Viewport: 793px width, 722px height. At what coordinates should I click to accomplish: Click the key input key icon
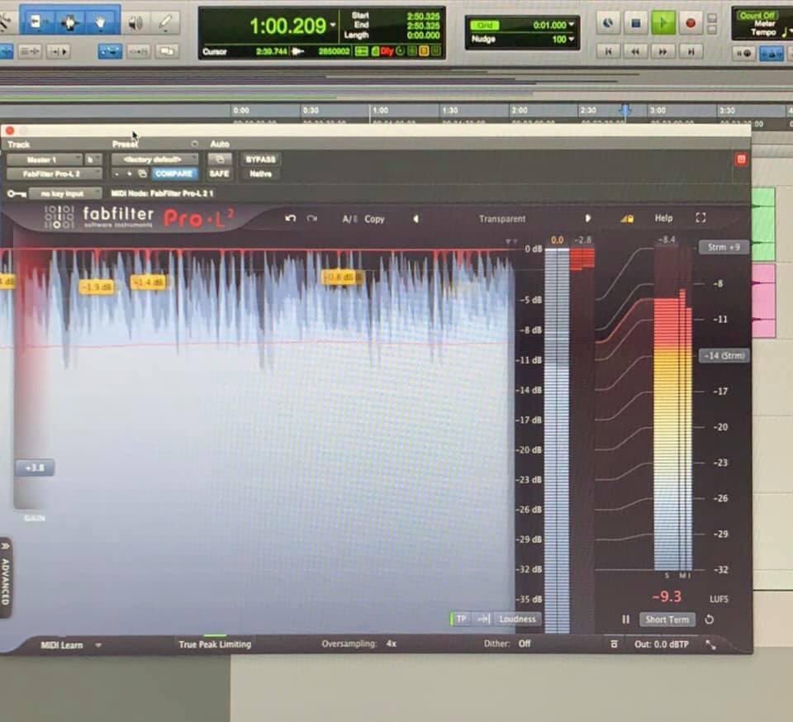(x=17, y=193)
